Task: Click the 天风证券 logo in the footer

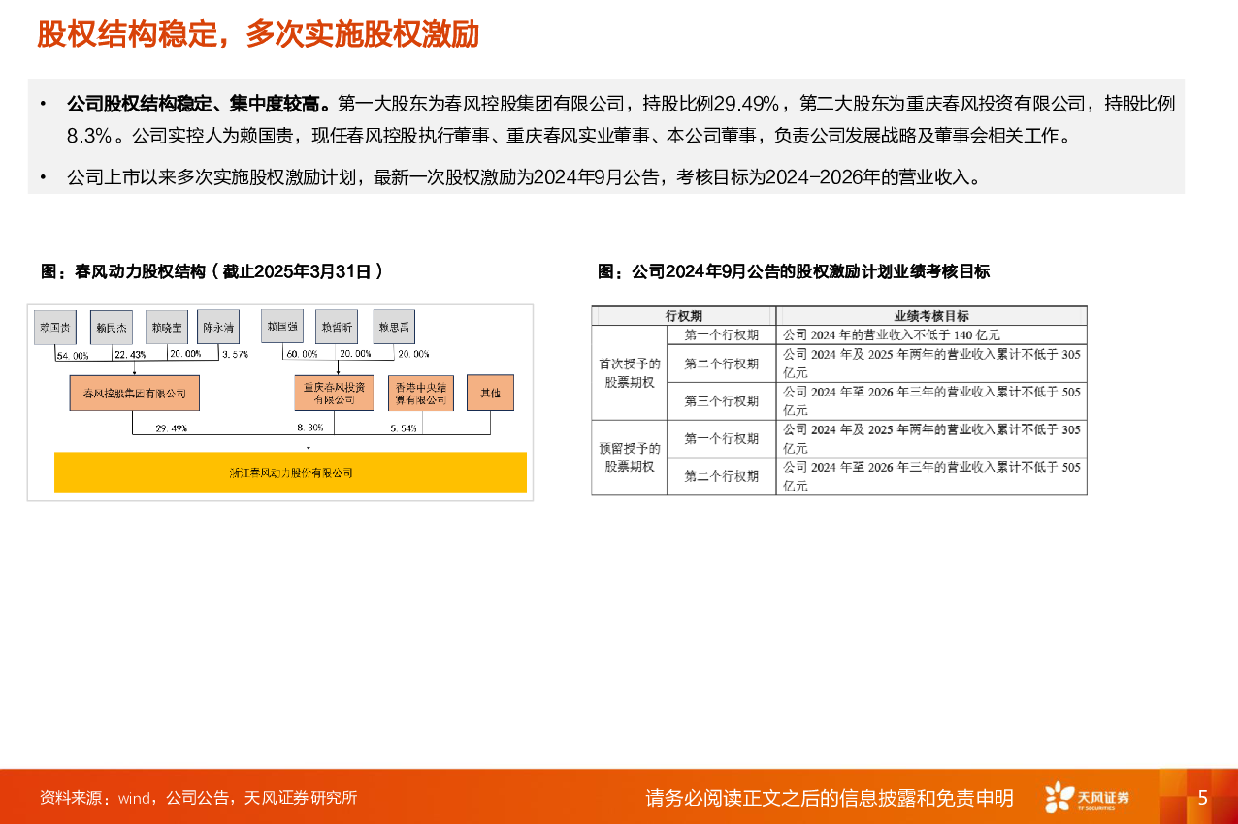Action: pos(1087,797)
